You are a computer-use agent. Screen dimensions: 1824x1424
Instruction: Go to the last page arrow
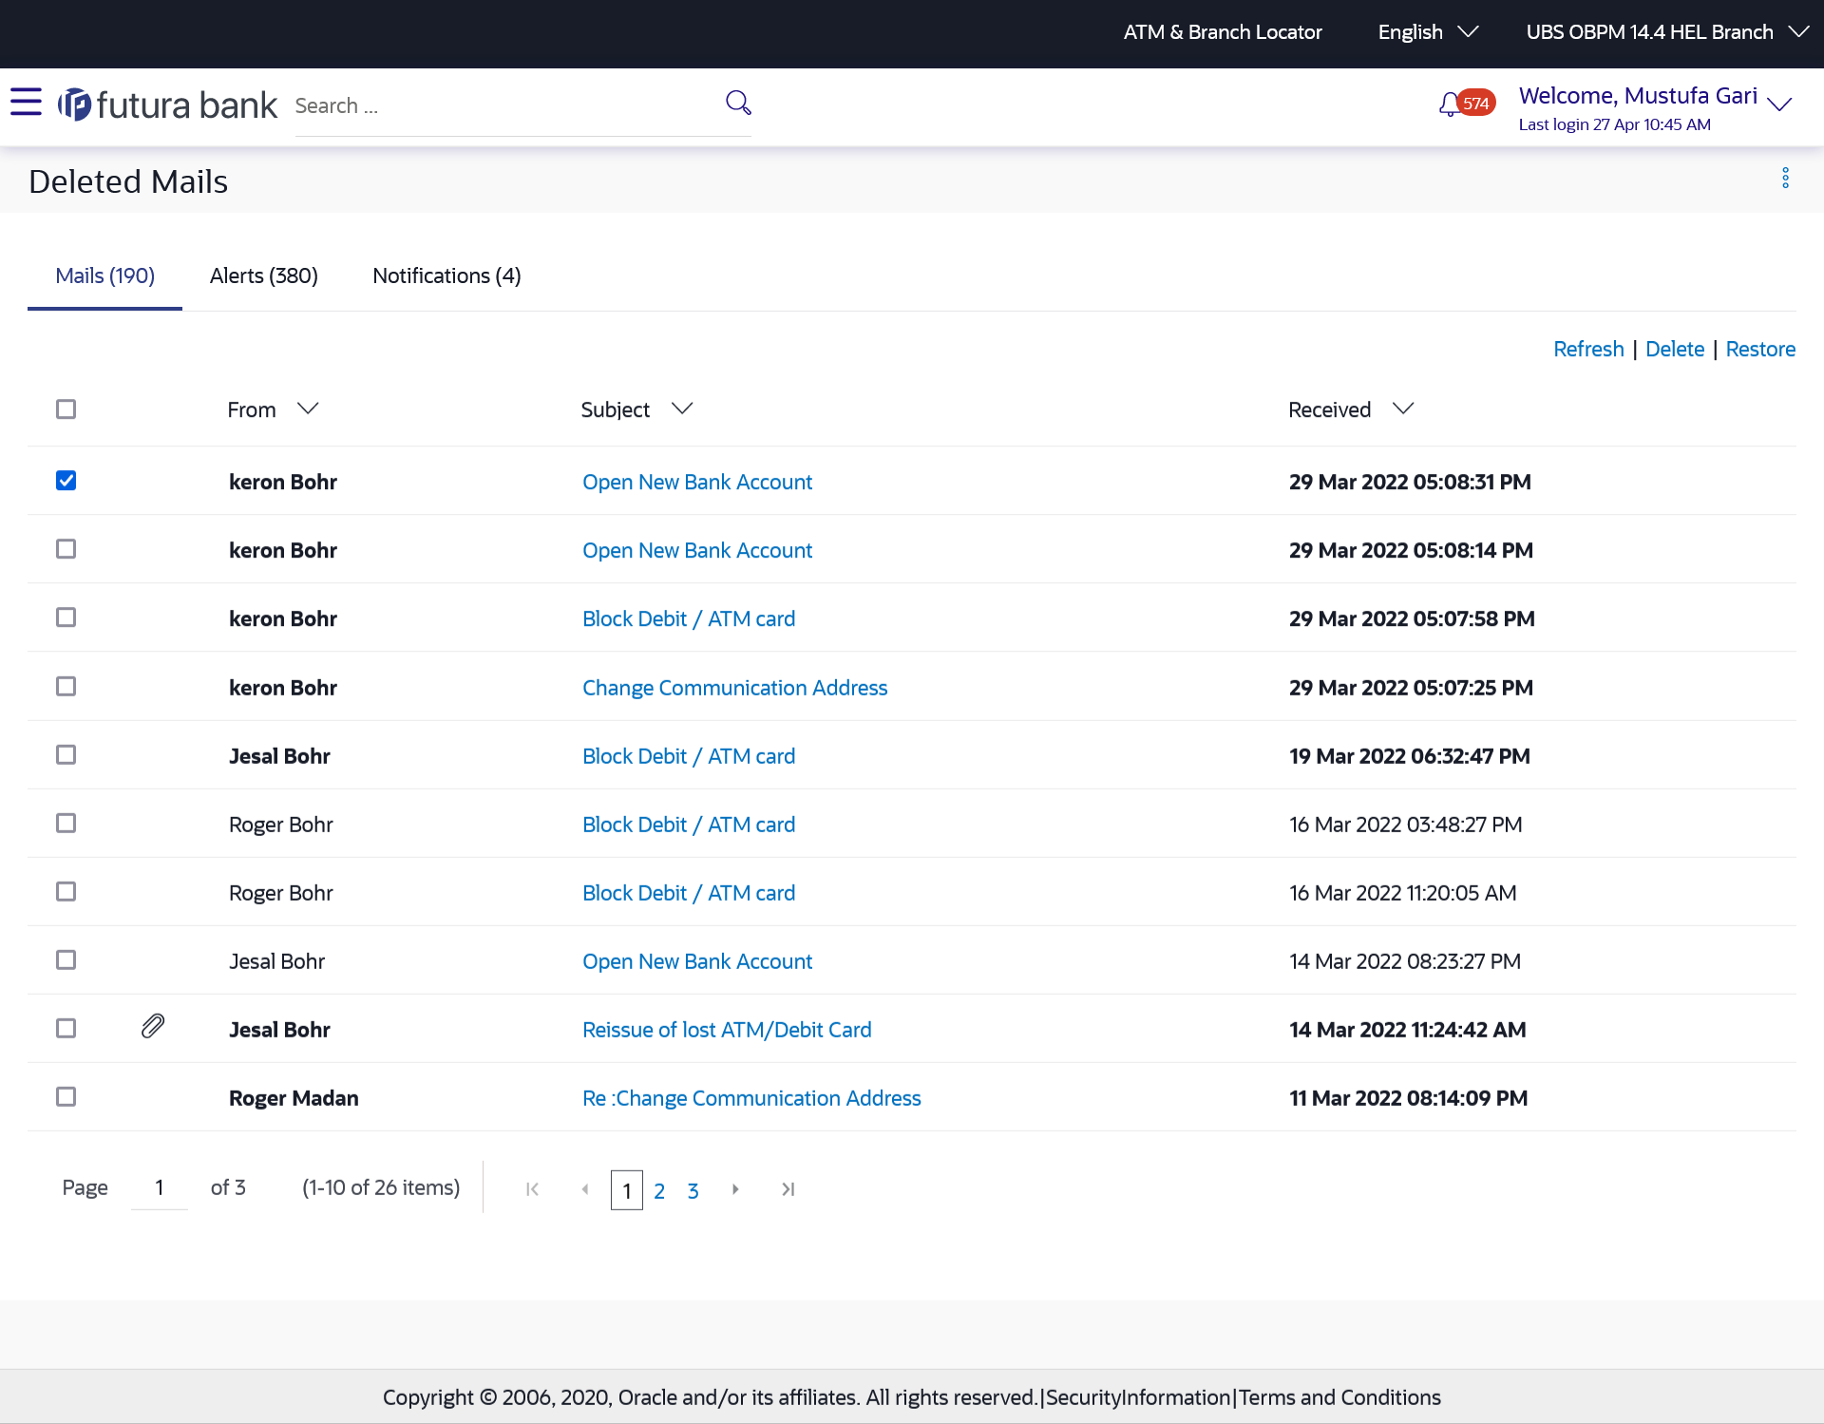(788, 1189)
